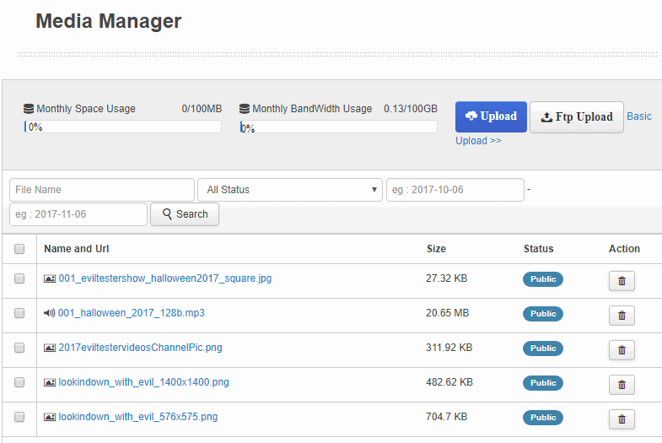The width and height of the screenshot is (662, 443).
Task: Click trash icon for lookindown_with_evil_1400x1400.png
Action: (x=622, y=385)
